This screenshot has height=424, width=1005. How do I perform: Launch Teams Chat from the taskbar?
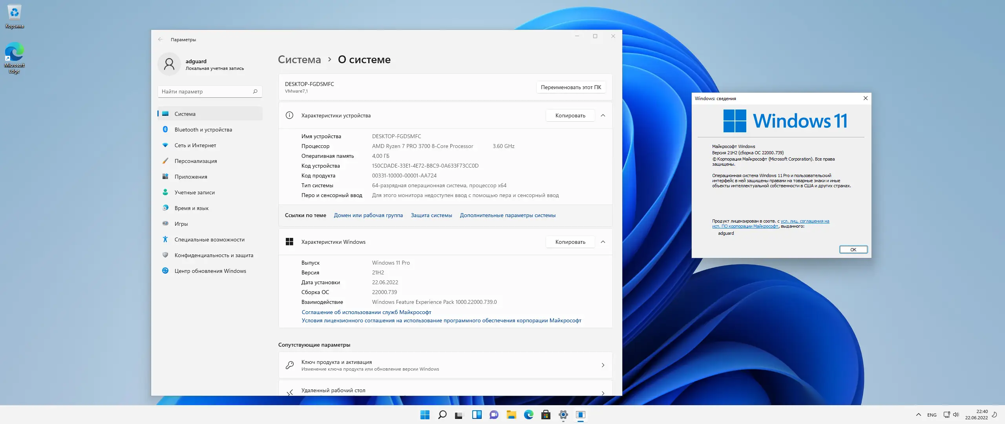(x=494, y=415)
